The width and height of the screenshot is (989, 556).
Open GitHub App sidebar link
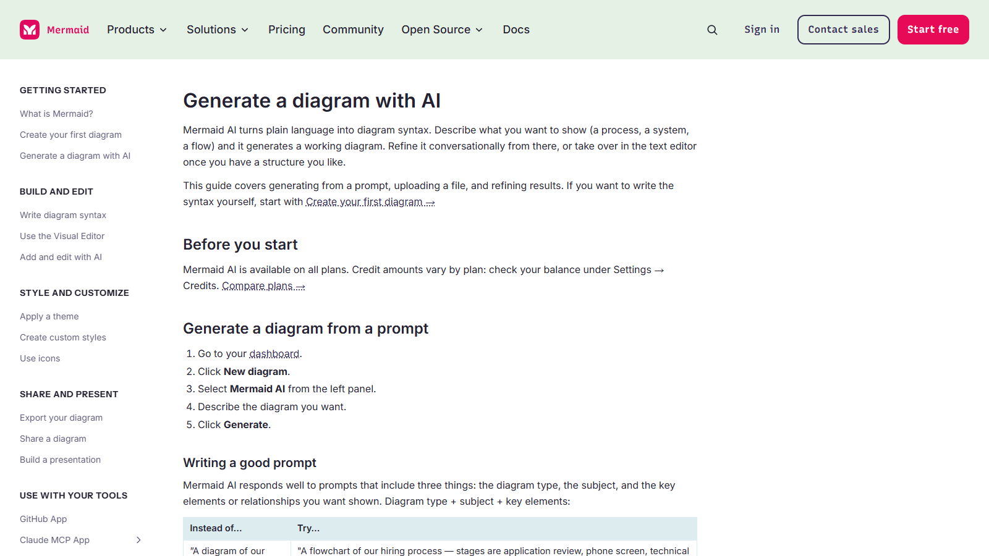[43, 519]
